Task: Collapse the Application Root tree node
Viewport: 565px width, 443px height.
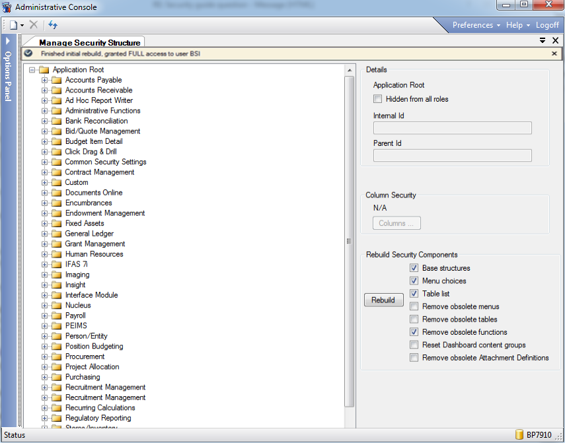Action: pyautogui.click(x=32, y=70)
